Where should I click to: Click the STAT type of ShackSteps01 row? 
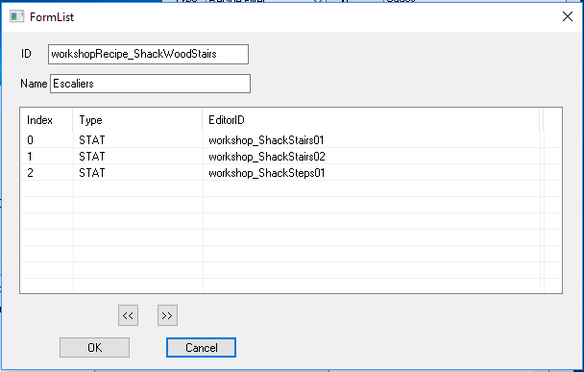[x=92, y=173]
